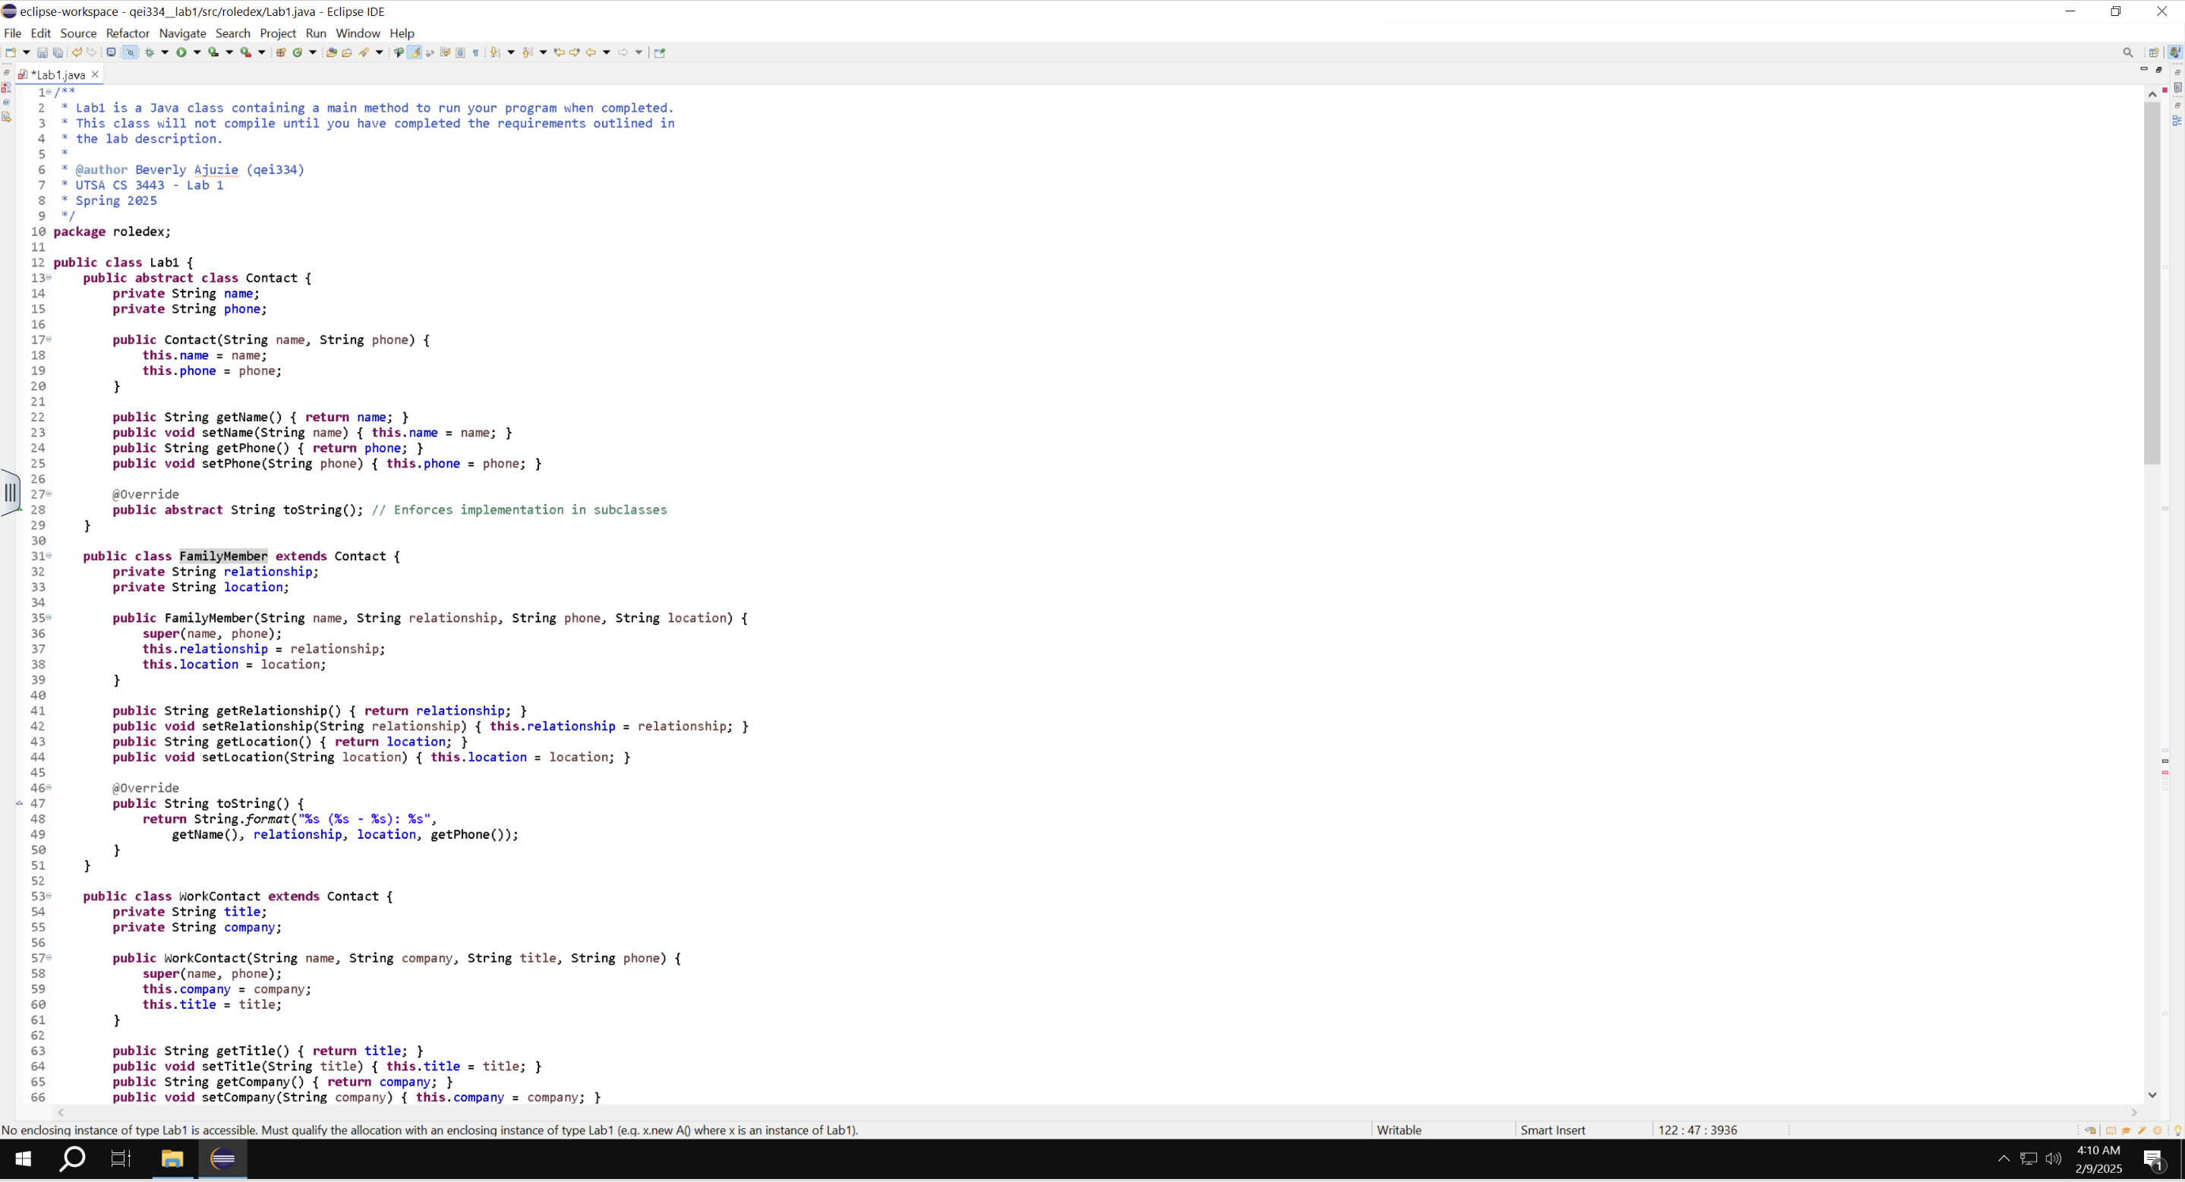Screen dimensions: 2185x1182
Task: Click the Debug bug icon
Action: pyautogui.click(x=150, y=52)
